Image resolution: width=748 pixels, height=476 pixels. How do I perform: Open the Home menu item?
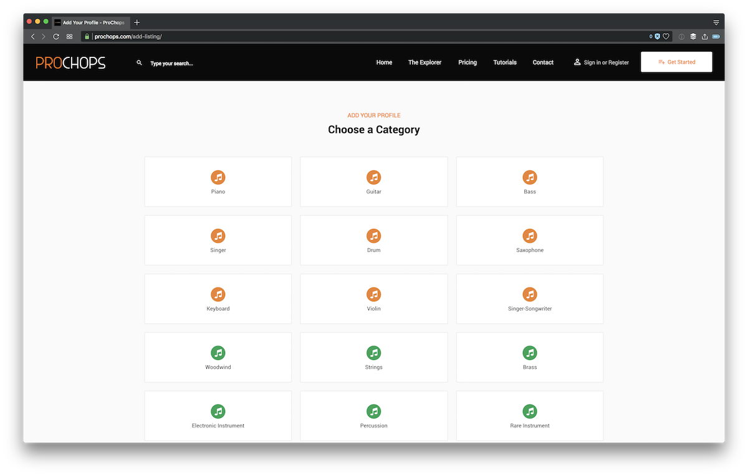coord(384,62)
